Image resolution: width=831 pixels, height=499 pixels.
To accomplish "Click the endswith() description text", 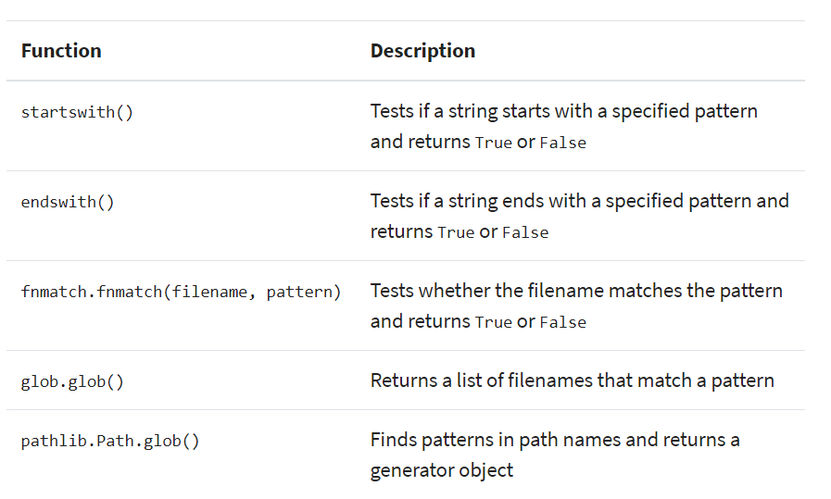I will (579, 202).
